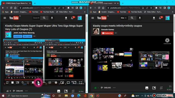This screenshot has height=98, width=175.
Task: Open YouTube Studio bookmark in left window
Action: (47, 12)
